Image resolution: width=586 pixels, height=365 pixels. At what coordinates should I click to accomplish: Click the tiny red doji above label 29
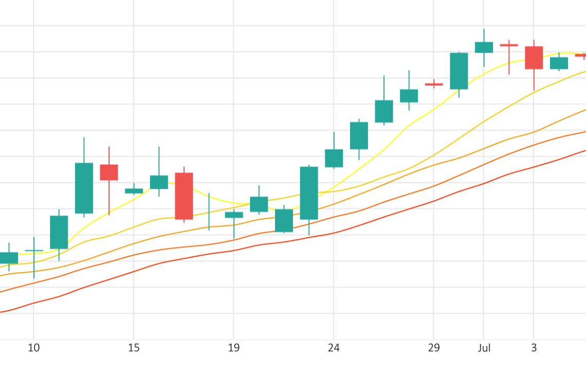tap(434, 84)
